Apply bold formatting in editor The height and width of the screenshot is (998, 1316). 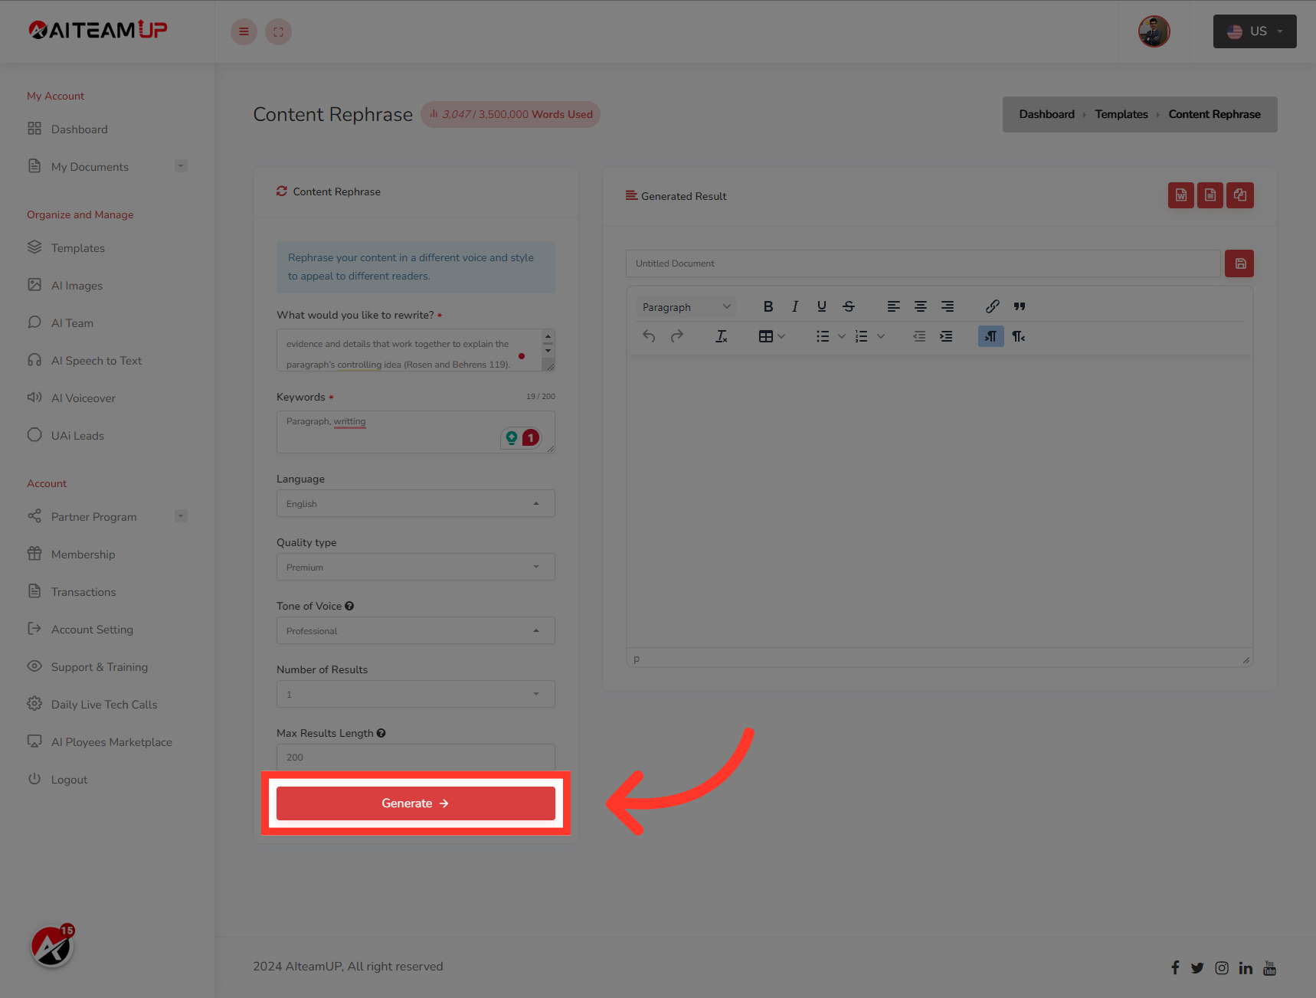(x=768, y=306)
